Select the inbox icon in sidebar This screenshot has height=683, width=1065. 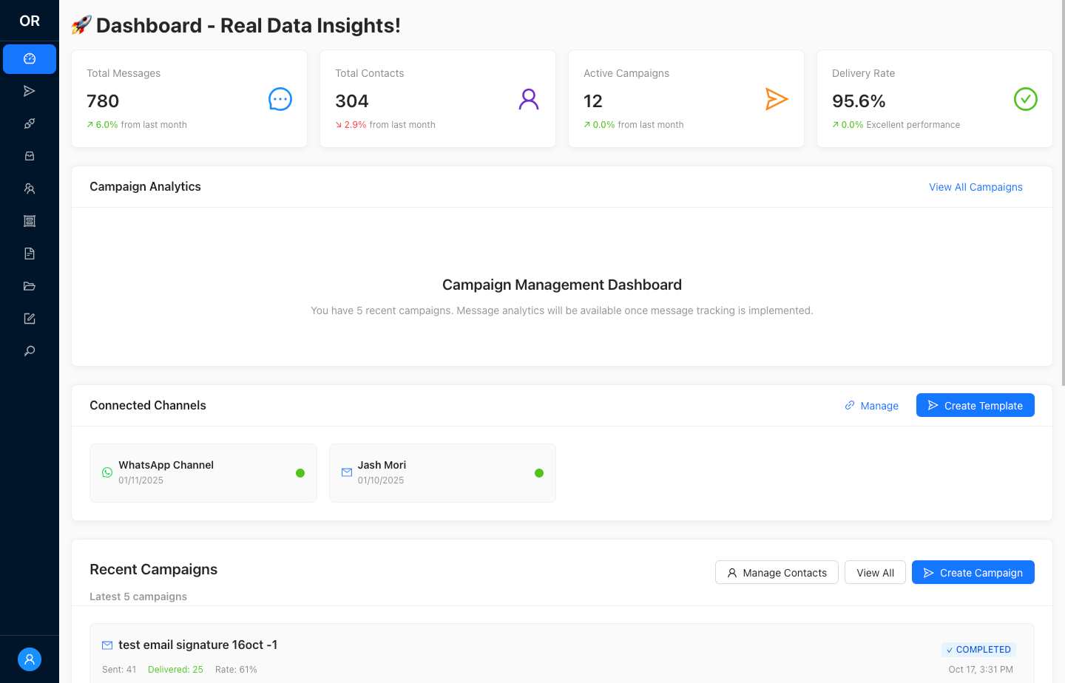(30, 156)
